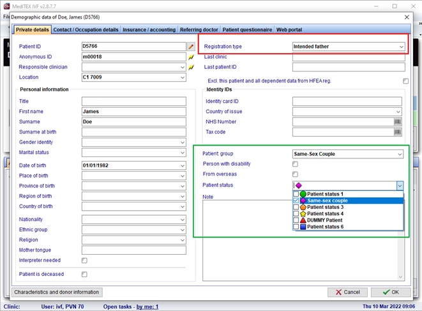Screen dimensions: 422x311
Task: Open the Patient questionnaire tab
Action: point(247,29)
